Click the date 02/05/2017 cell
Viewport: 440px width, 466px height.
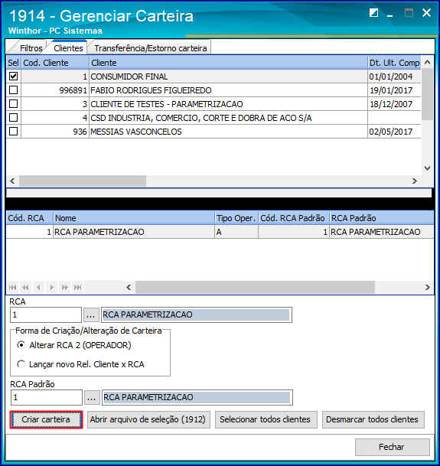point(394,132)
